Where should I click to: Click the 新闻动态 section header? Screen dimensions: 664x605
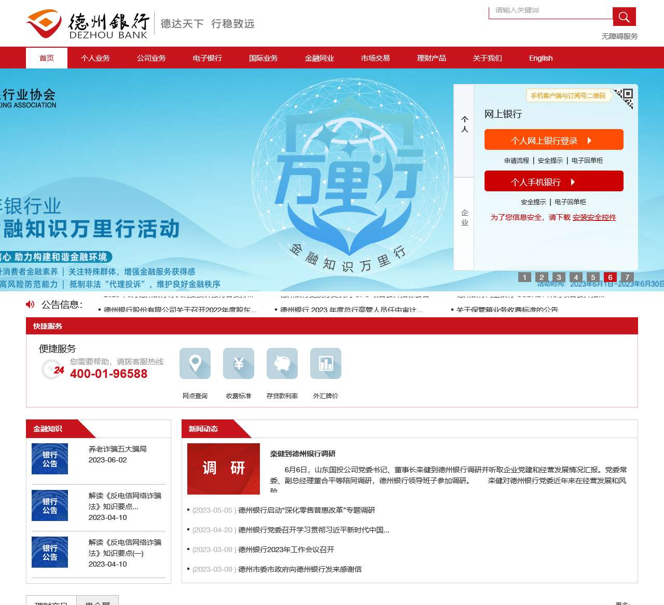tap(203, 429)
